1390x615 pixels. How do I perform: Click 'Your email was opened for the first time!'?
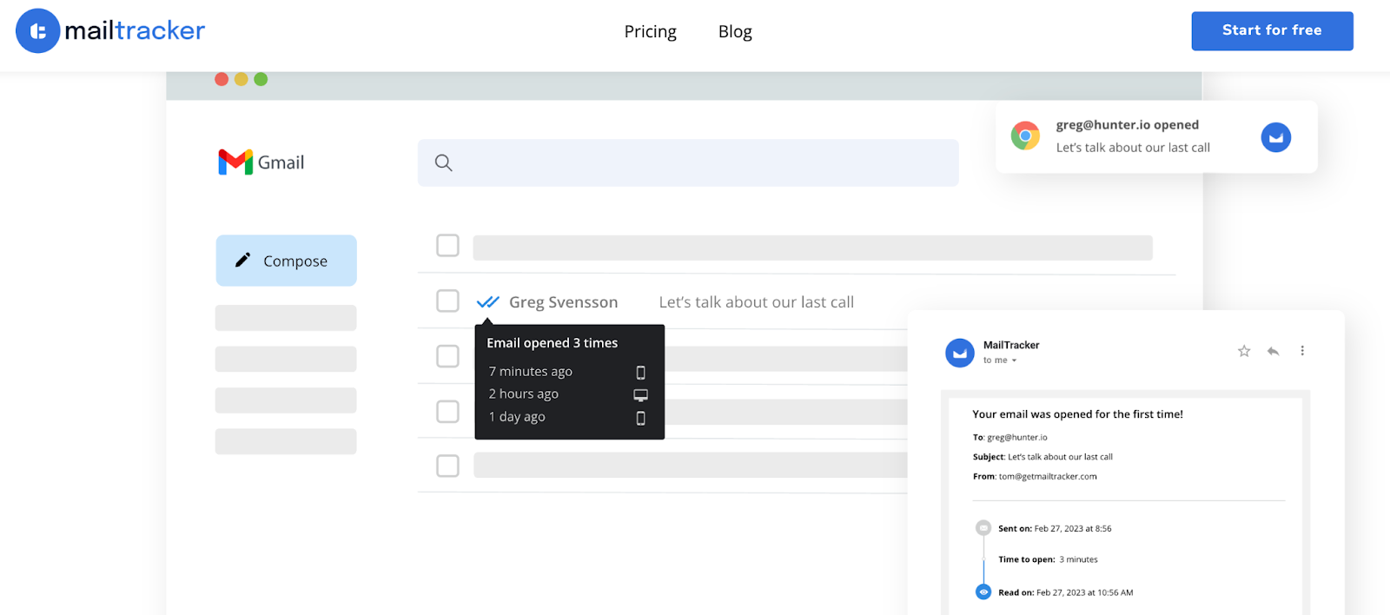click(1077, 414)
